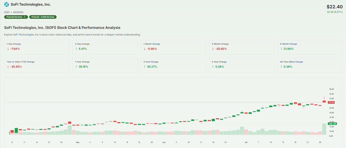This screenshot has width=346, height=148.
Task: Click the up arrow in 1-Year Change card
Action: (76, 67)
